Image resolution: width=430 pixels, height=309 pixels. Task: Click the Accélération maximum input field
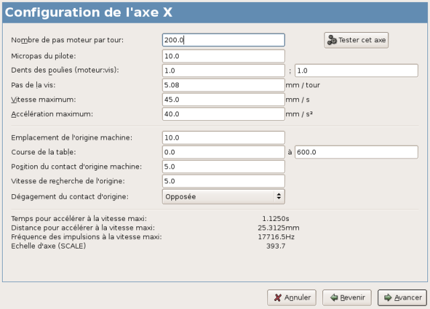point(223,114)
